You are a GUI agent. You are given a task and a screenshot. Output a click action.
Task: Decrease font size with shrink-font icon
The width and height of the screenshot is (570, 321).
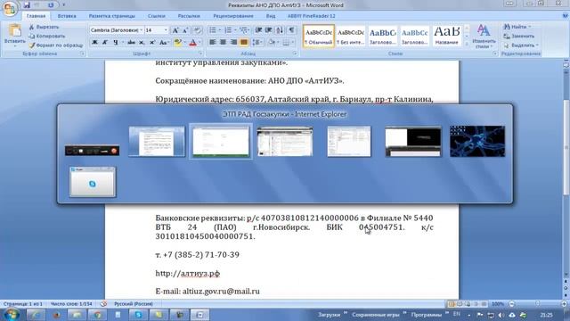click(184, 30)
